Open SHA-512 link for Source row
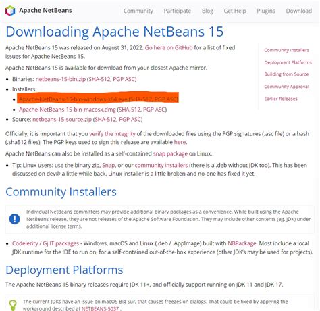The width and height of the screenshot is (320, 311). [x=106, y=119]
